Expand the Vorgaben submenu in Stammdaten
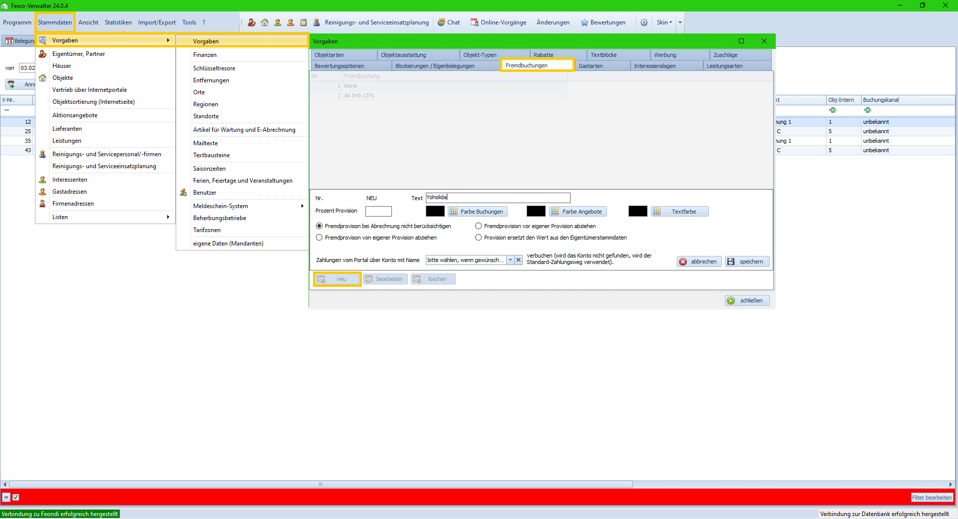The width and height of the screenshot is (958, 519). pos(105,40)
